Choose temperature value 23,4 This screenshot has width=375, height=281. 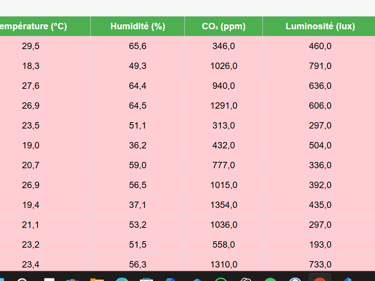coord(31,264)
